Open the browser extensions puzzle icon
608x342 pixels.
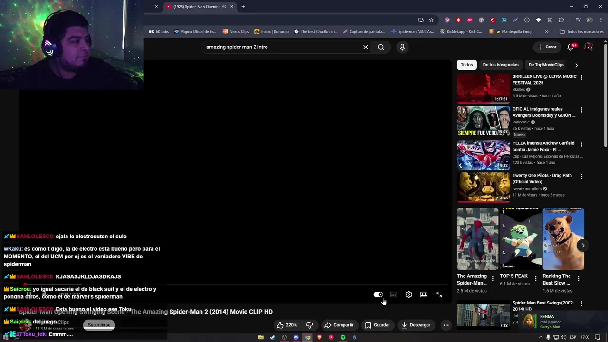[561, 20]
